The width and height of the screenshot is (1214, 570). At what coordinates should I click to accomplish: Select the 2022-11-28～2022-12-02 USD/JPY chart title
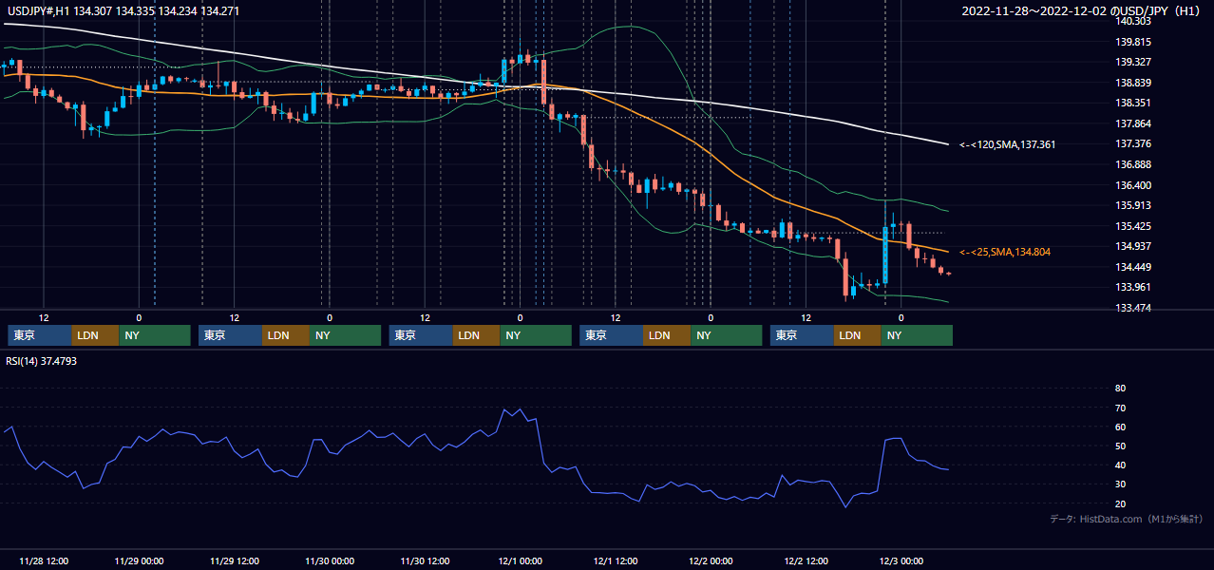(1083, 11)
